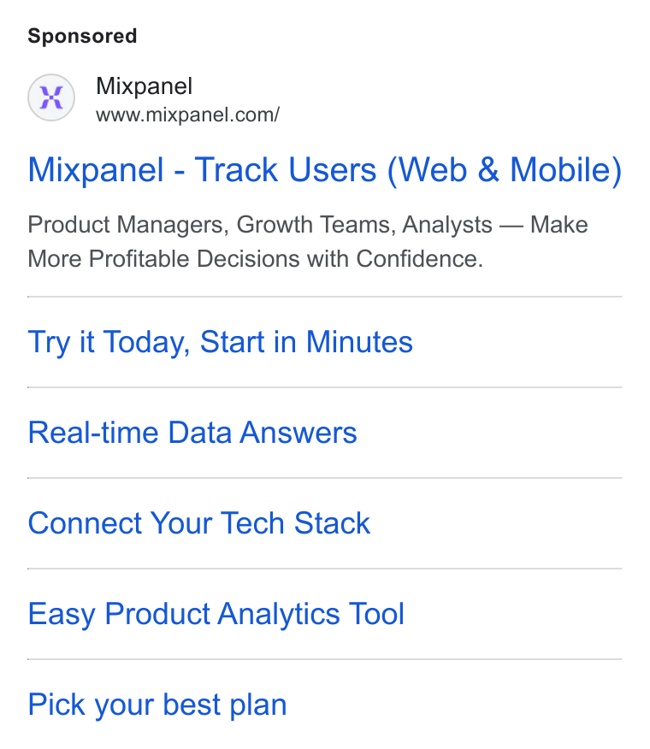Screen dimensions: 650x749
Task: Click the word Sponsored above the Mixpanel ad
Action: 82,36
